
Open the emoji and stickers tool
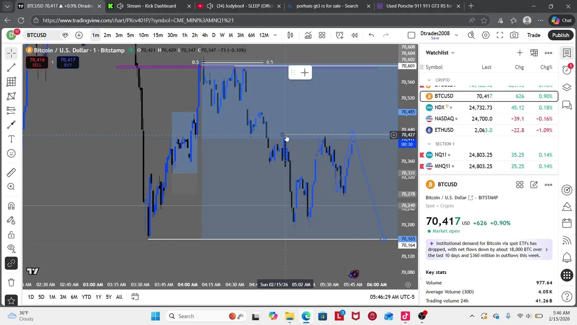pos(11,153)
